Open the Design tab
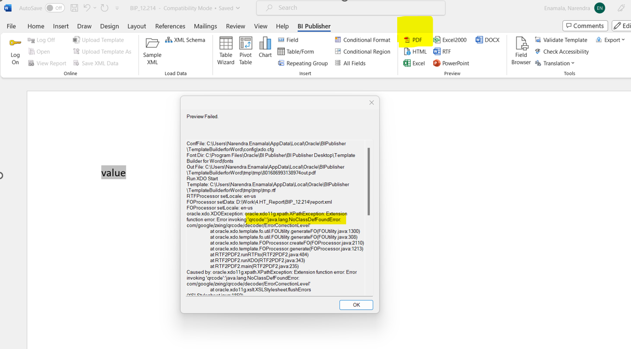This screenshot has width=631, height=349. 109,26
